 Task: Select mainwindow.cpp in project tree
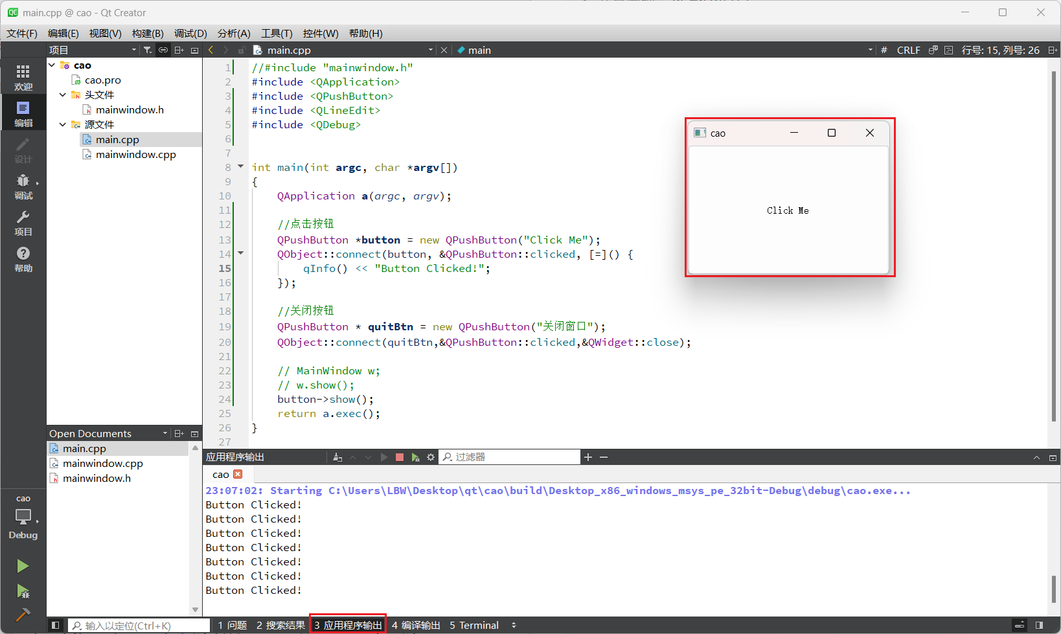135,154
